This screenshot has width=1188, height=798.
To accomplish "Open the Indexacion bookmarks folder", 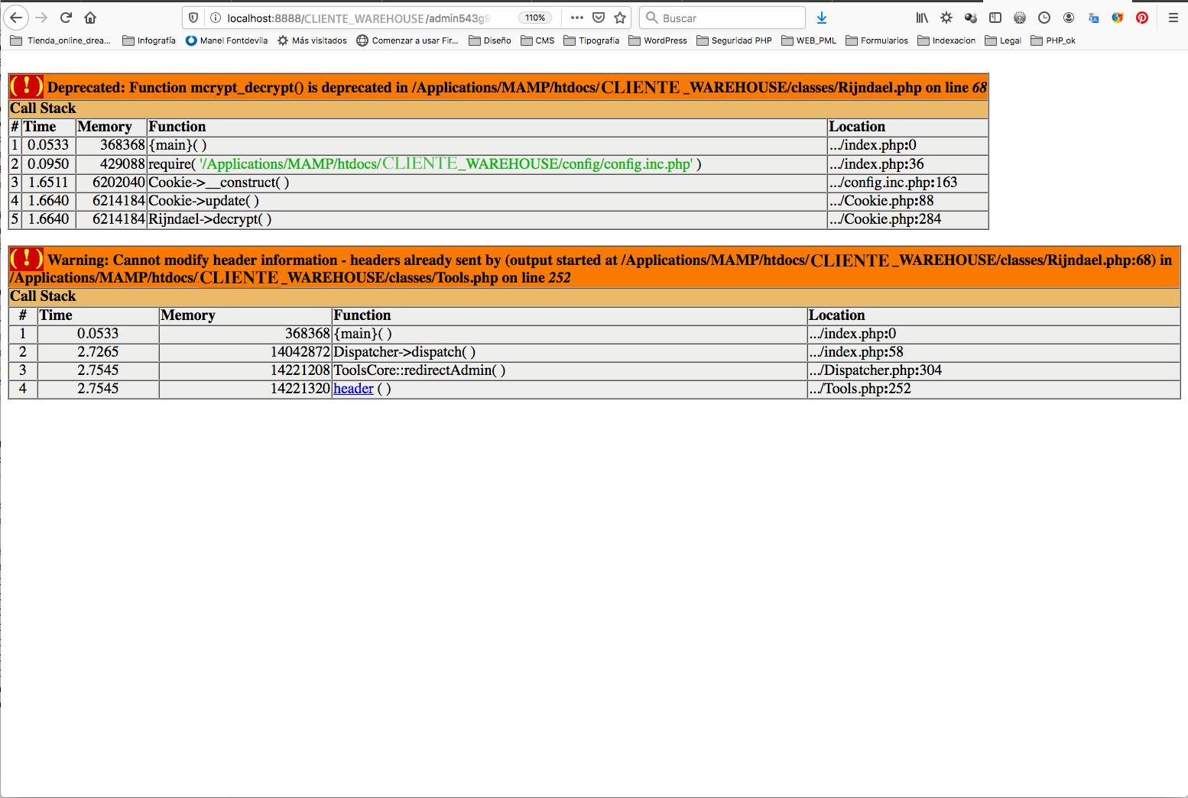I will (946, 40).
